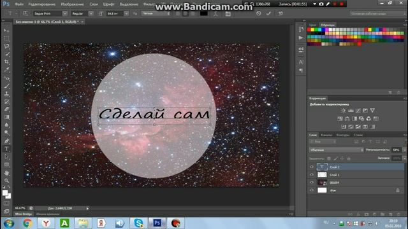Image resolution: width=408 pixels, height=229 pixels.
Task: Select the Move tool
Action: pos(6,31)
